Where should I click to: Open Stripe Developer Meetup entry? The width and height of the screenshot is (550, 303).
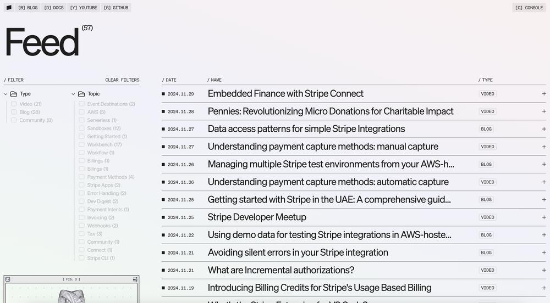click(257, 217)
